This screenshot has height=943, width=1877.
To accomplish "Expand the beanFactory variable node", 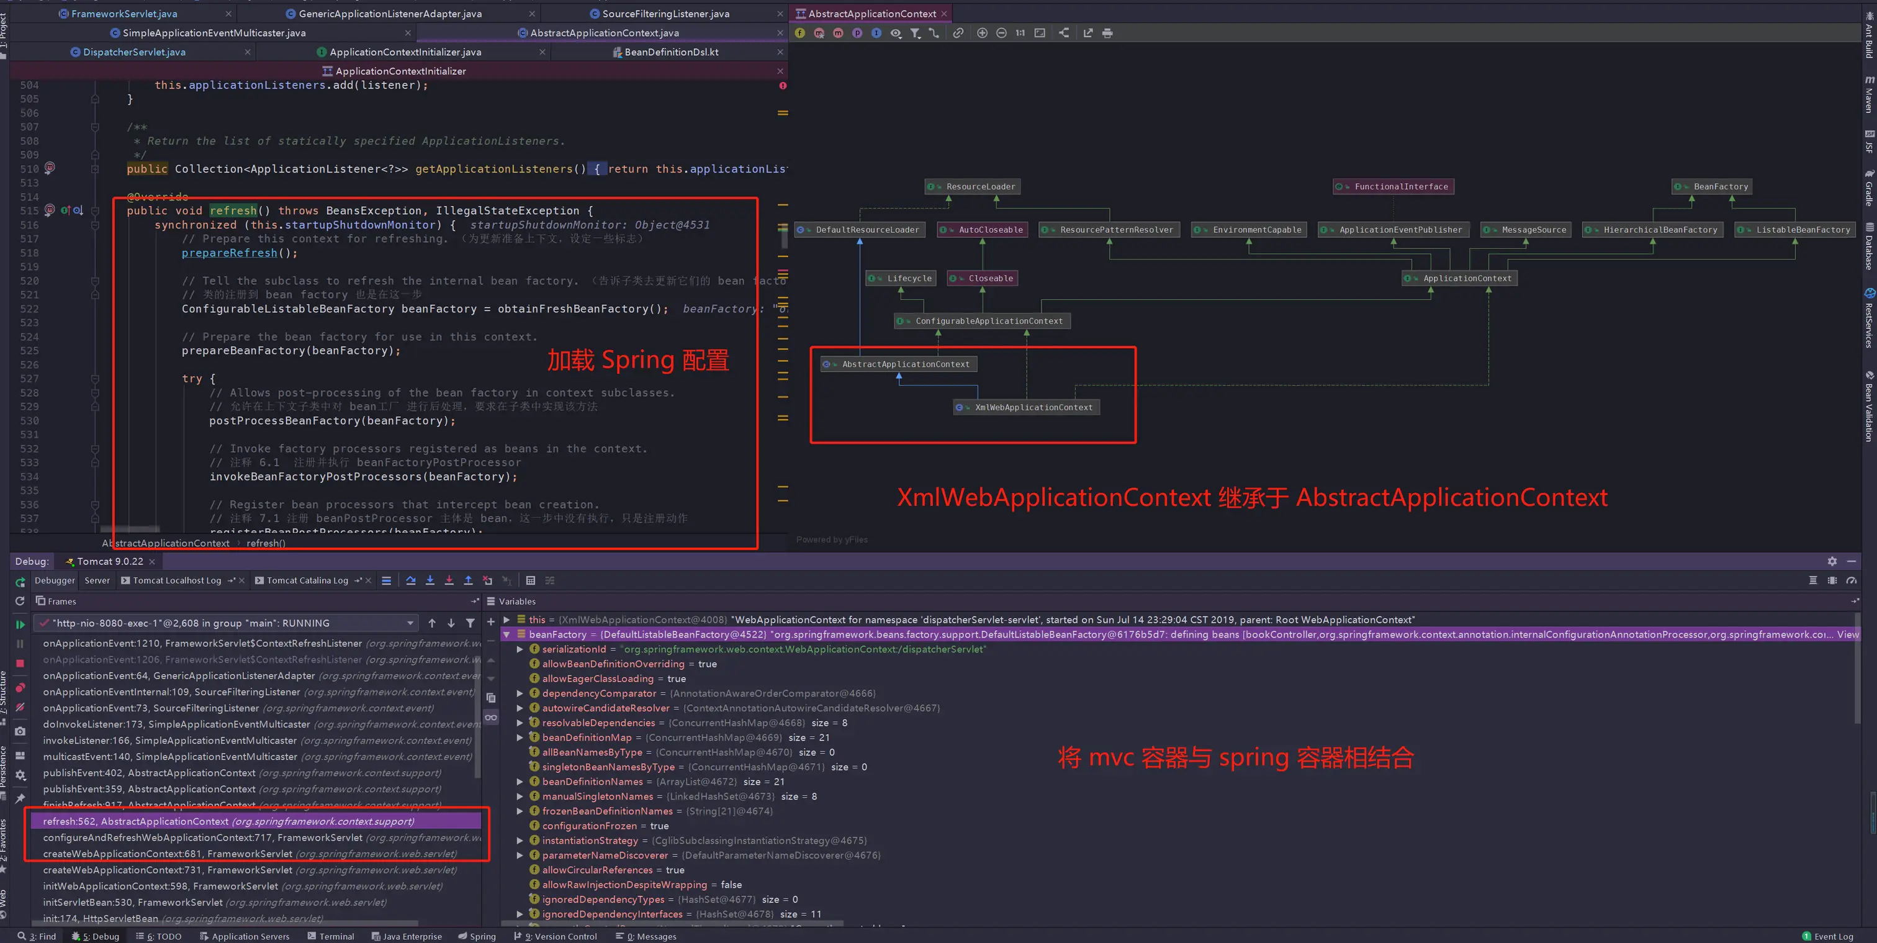I will (508, 634).
